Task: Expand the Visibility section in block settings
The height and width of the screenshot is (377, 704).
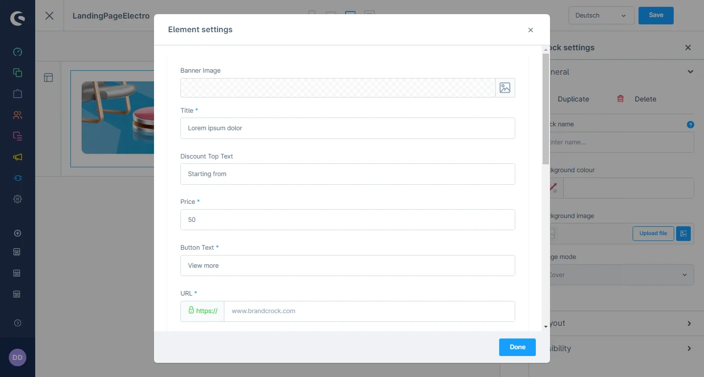Action: click(x=689, y=348)
